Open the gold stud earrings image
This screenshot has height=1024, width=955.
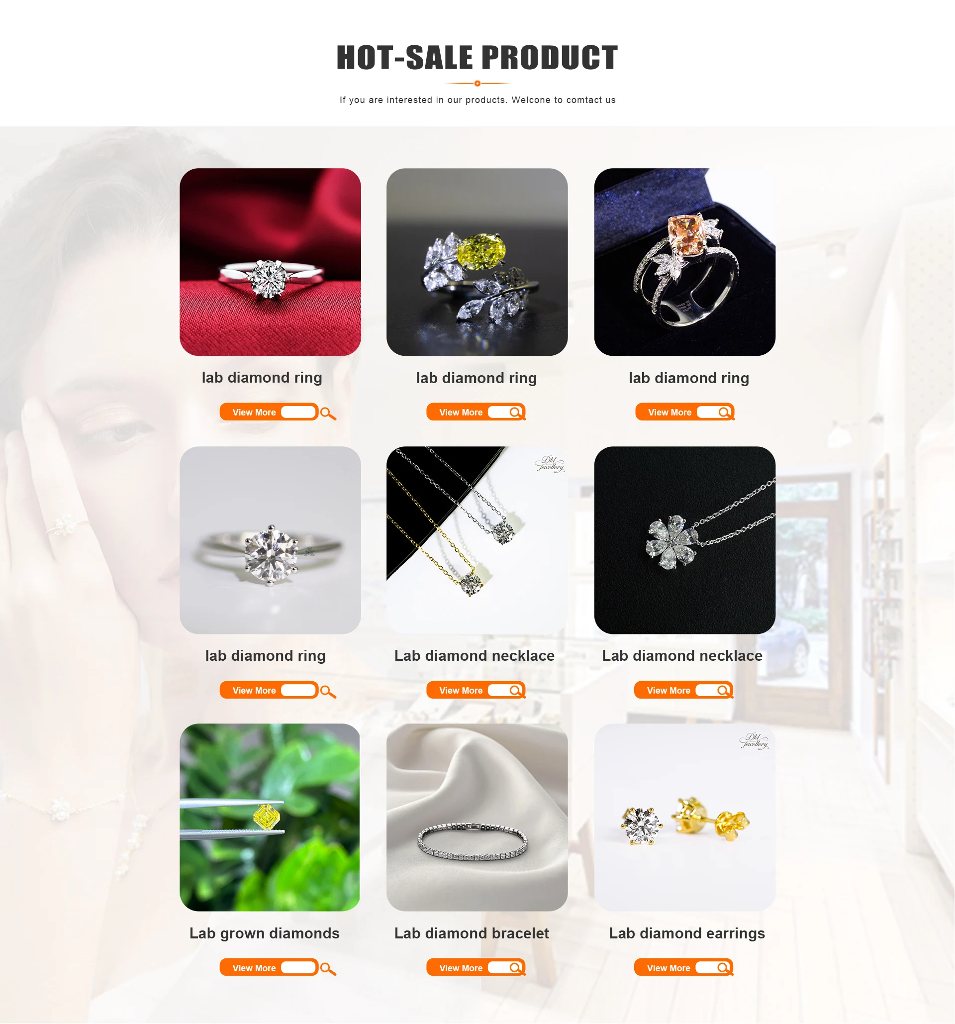[x=685, y=818]
